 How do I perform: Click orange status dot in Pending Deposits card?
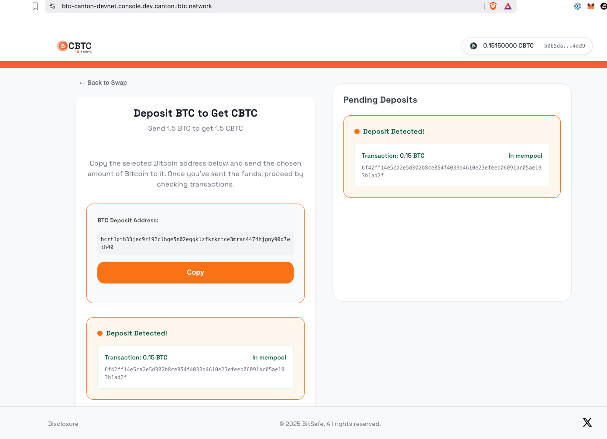click(x=357, y=131)
